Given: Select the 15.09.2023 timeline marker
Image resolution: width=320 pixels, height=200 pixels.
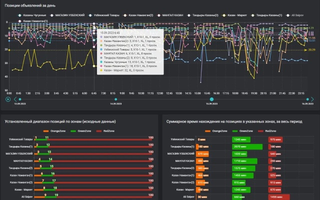Looking at the screenshot, I should pyautogui.click(x=212, y=99).
